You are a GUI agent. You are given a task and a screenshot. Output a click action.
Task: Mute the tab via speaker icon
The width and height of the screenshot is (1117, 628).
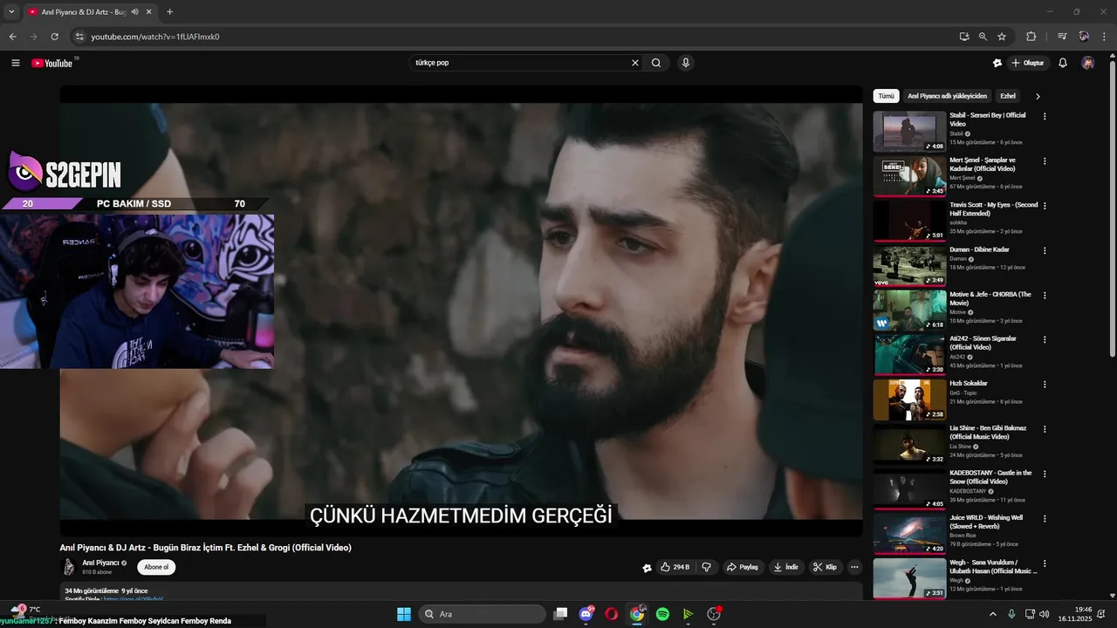pyautogui.click(x=134, y=12)
